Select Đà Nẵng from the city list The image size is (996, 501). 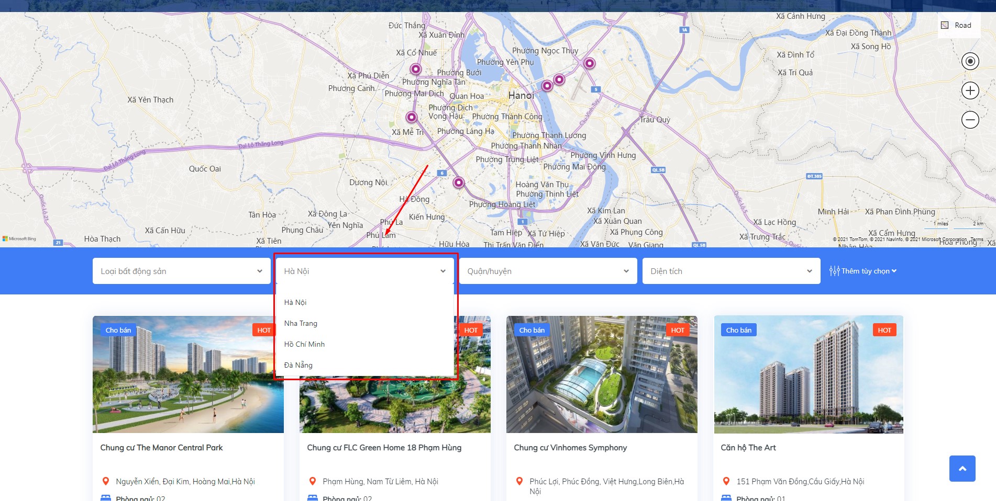[x=365, y=365]
